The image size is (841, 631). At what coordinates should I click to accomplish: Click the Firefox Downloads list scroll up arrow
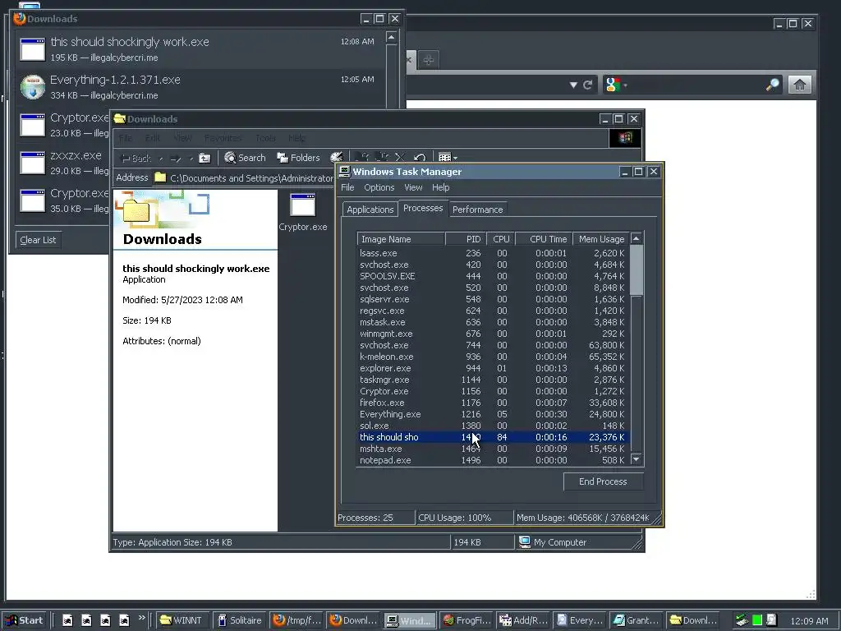pos(391,37)
